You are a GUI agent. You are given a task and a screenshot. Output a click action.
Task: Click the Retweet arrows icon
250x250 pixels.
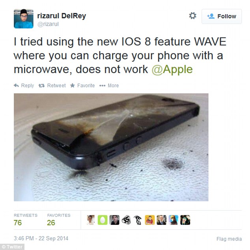[41, 86]
